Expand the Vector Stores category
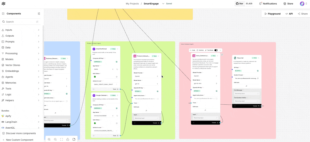 point(21,65)
